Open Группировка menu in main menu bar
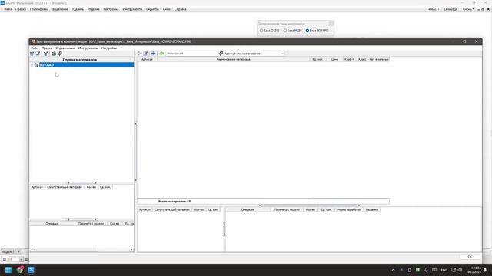The width and height of the screenshot is (492, 276). click(x=39, y=9)
